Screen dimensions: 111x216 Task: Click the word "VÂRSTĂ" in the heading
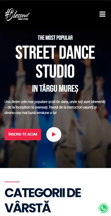click(28, 207)
